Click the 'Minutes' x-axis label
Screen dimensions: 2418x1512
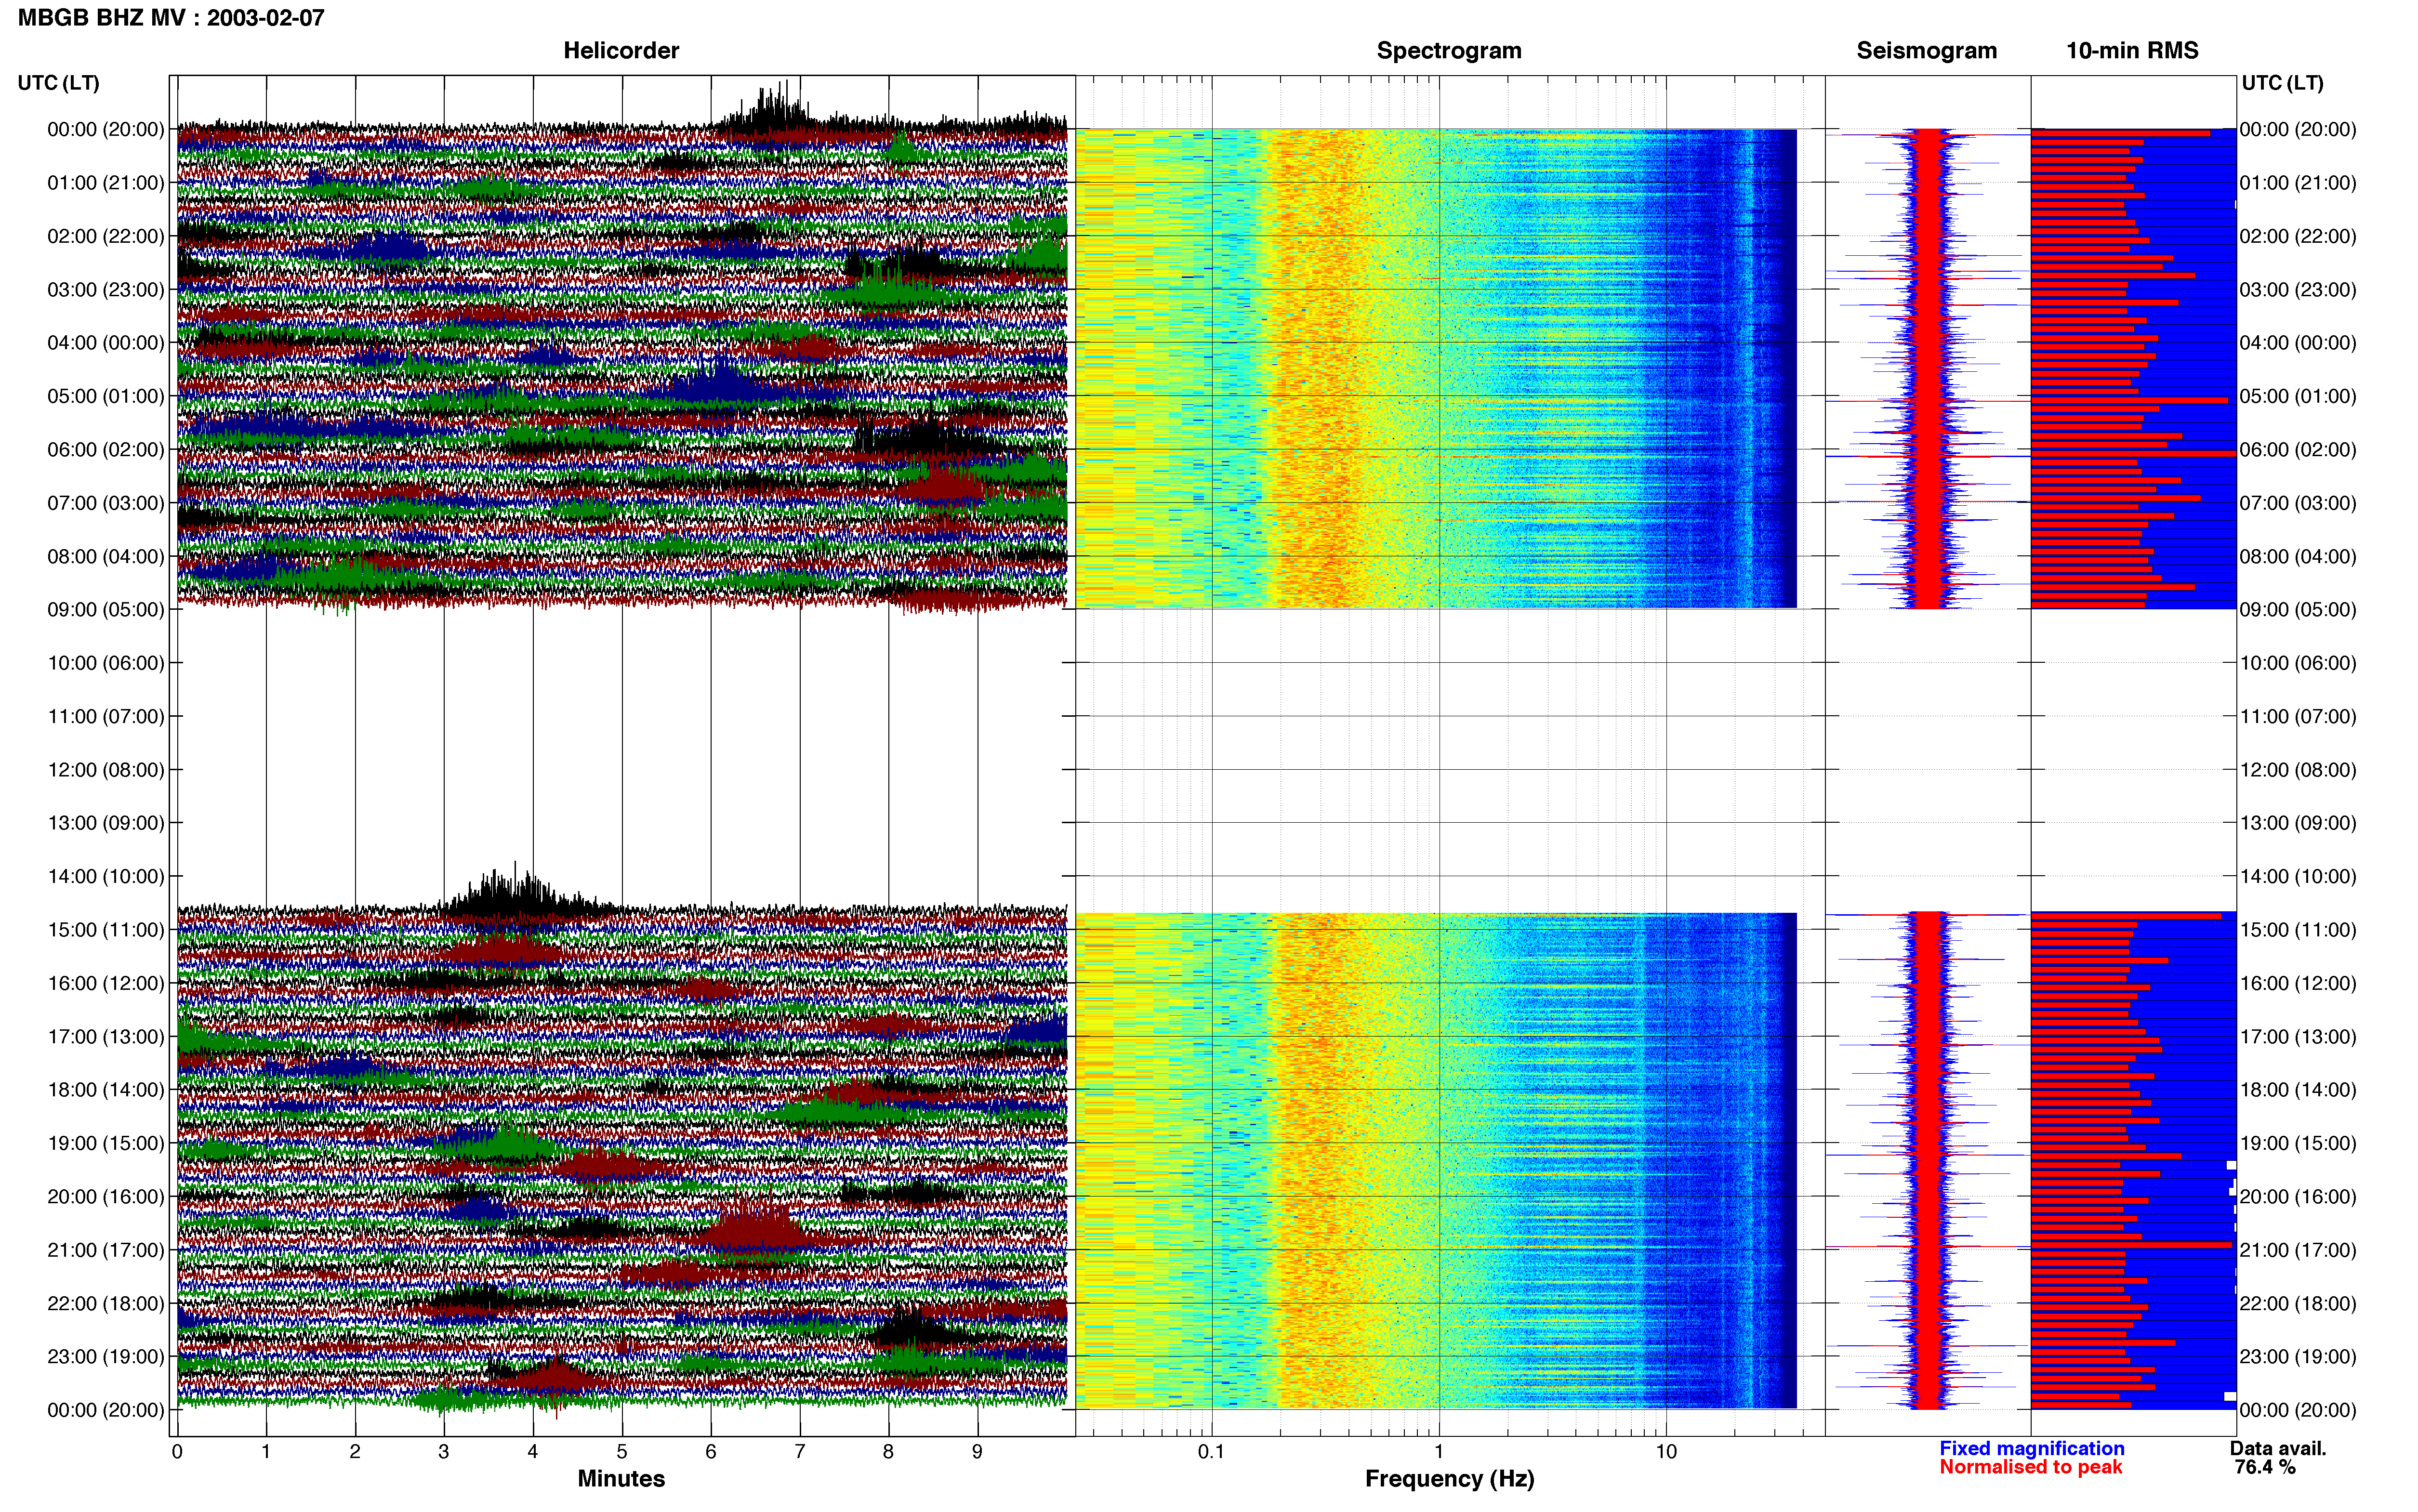coord(620,1478)
